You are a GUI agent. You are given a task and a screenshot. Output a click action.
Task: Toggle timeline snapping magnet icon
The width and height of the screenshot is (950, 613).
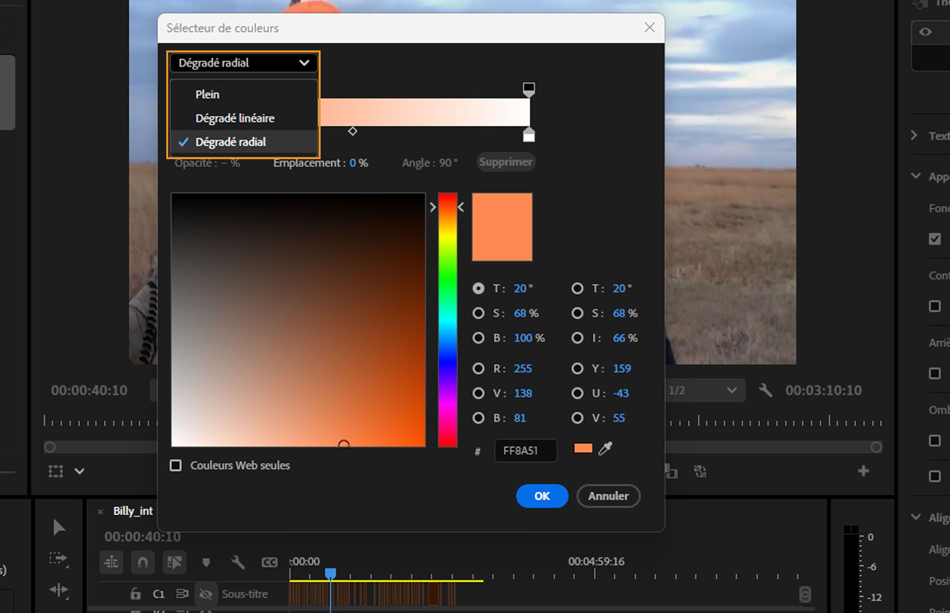[142, 562]
